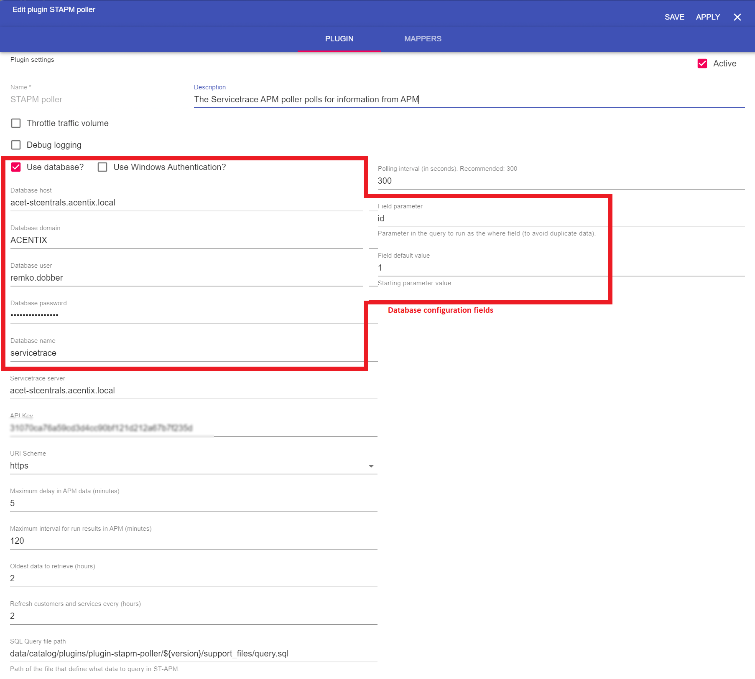Disable the Use database checkbox

point(16,167)
